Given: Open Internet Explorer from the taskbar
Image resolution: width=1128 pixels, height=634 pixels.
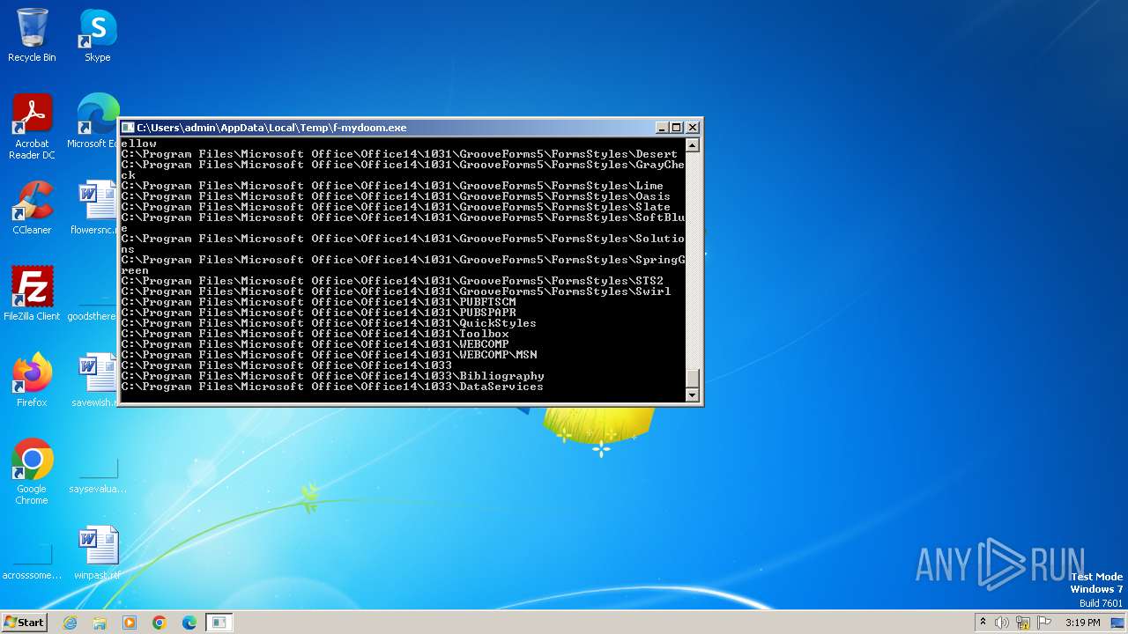Looking at the screenshot, I should coord(70,623).
